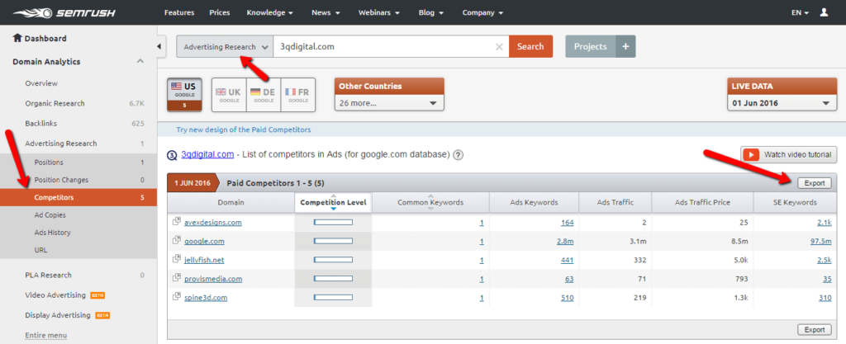Screen dimensions: 846x344
Task: Open the Prices page
Action: pyautogui.click(x=220, y=12)
